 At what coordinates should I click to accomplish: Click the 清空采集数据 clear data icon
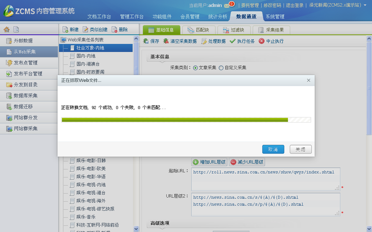(x=166, y=41)
